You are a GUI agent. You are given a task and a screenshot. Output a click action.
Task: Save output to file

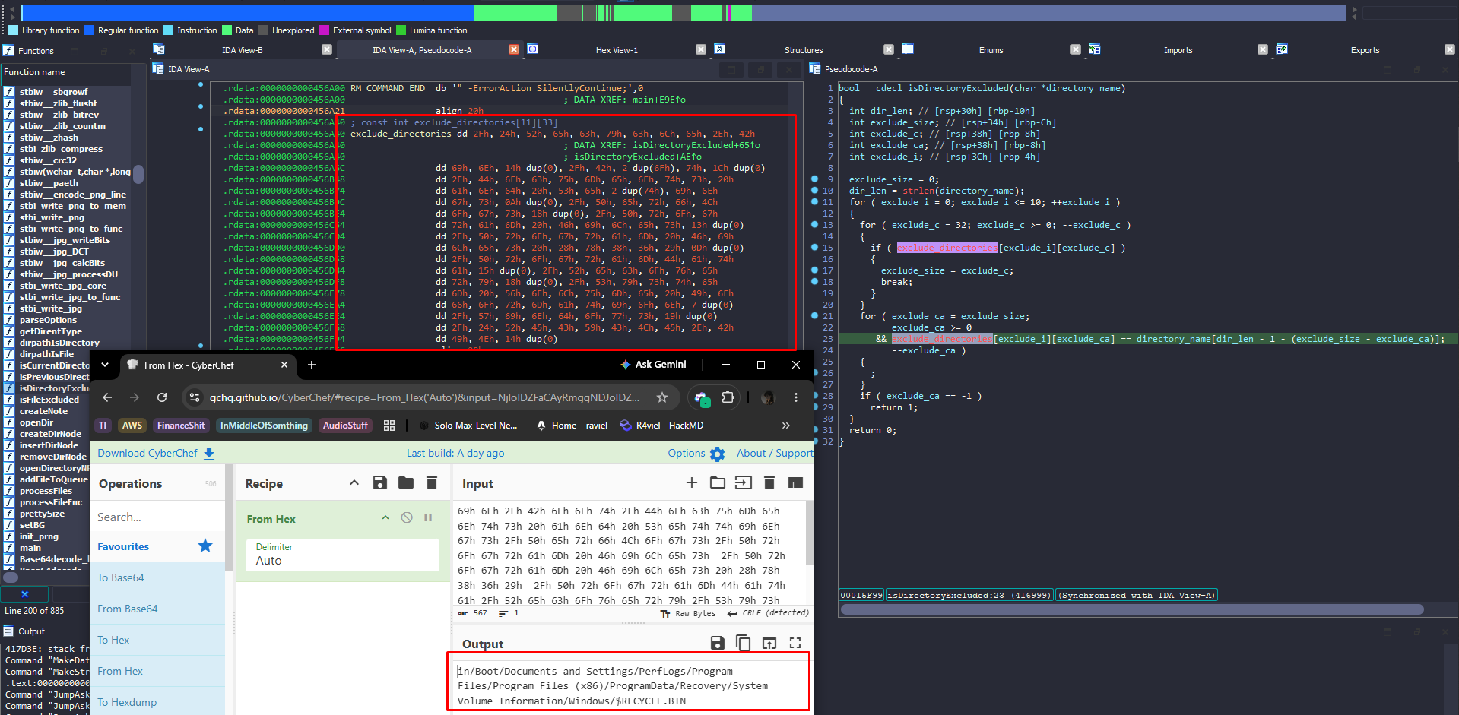tap(717, 643)
